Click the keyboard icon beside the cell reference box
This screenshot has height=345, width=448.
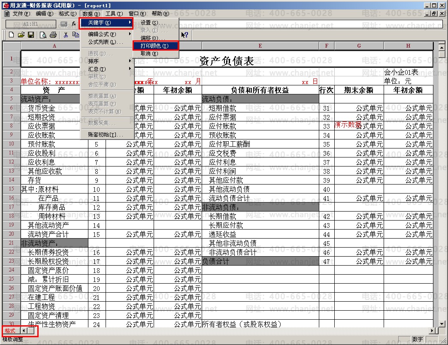click(64, 24)
